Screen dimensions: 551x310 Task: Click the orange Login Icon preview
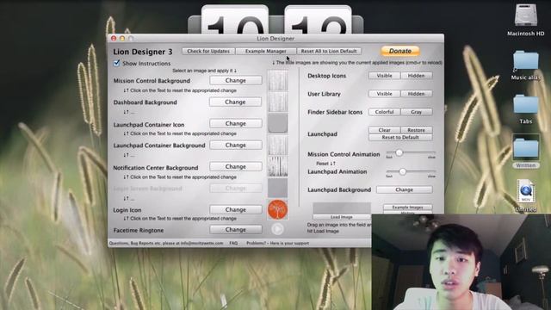(x=277, y=209)
